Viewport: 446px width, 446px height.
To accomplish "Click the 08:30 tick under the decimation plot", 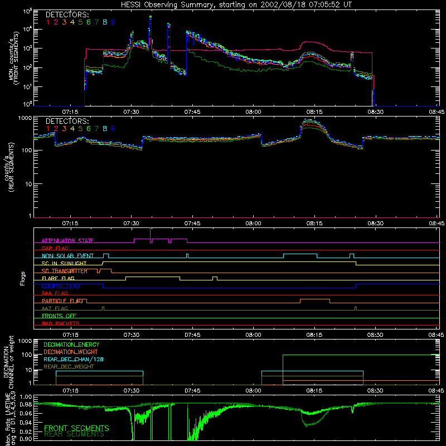I will [x=375, y=391].
